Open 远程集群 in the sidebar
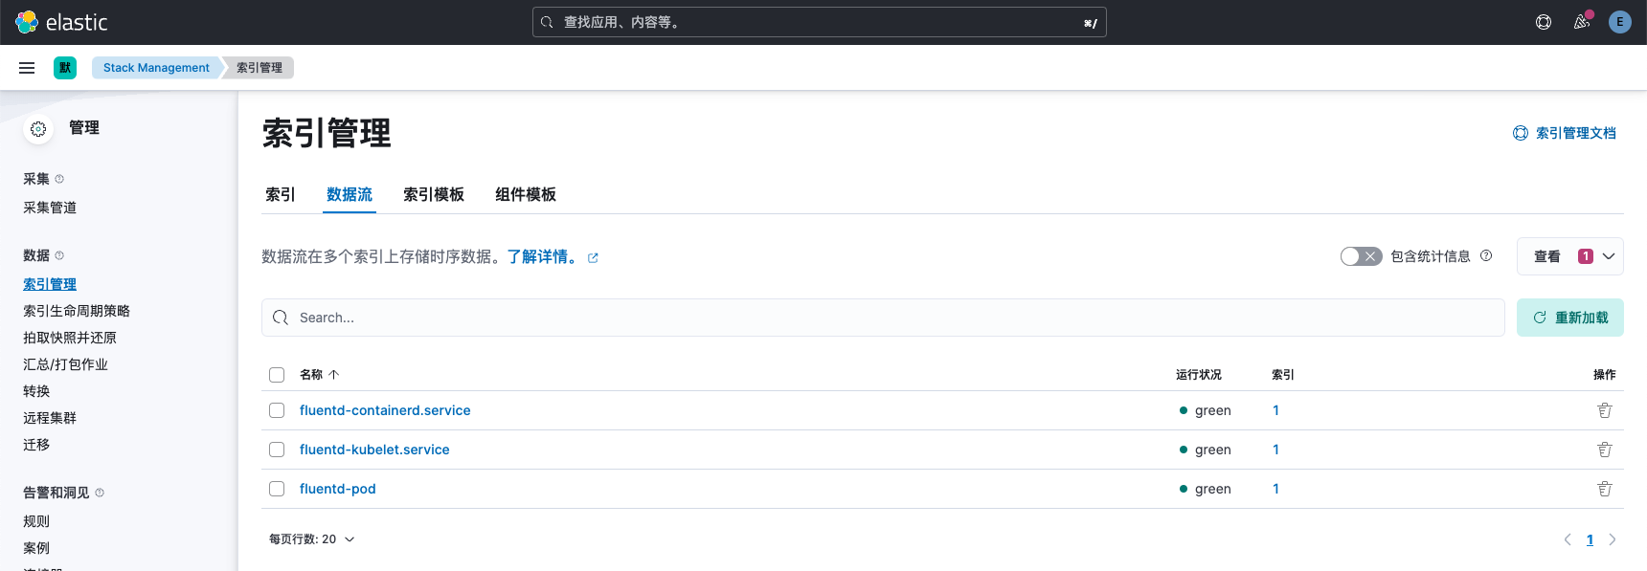The image size is (1647, 571). [50, 418]
